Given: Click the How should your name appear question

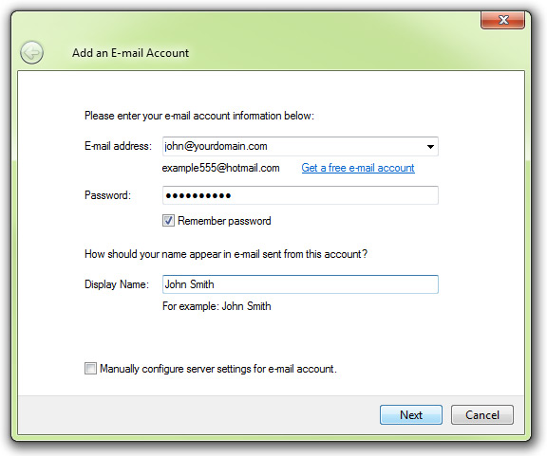Looking at the screenshot, I should pos(226,254).
